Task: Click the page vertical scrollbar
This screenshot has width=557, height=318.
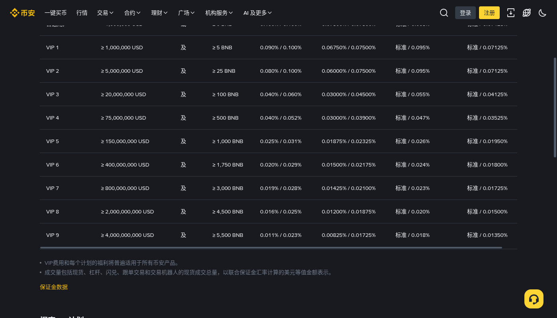Action: pyautogui.click(x=555, y=107)
